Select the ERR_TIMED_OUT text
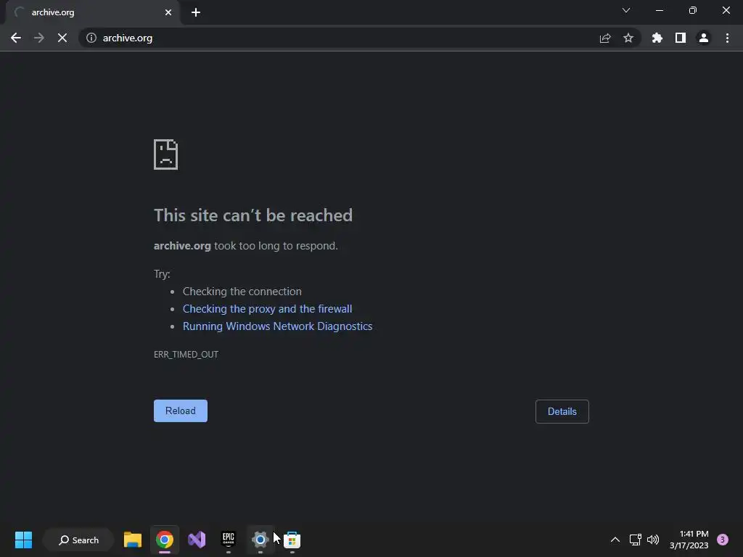 186,354
